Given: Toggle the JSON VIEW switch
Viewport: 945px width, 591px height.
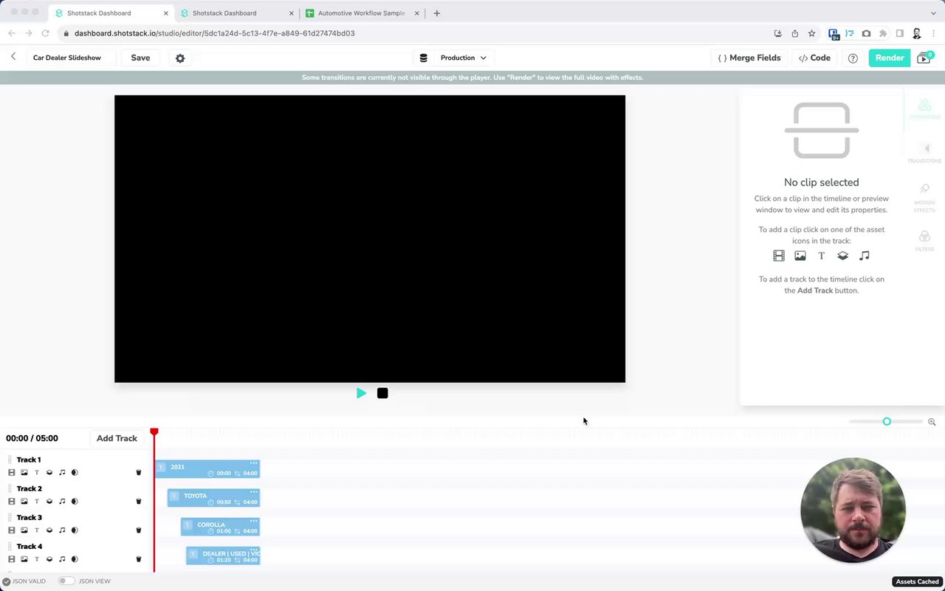Looking at the screenshot, I should [x=66, y=581].
